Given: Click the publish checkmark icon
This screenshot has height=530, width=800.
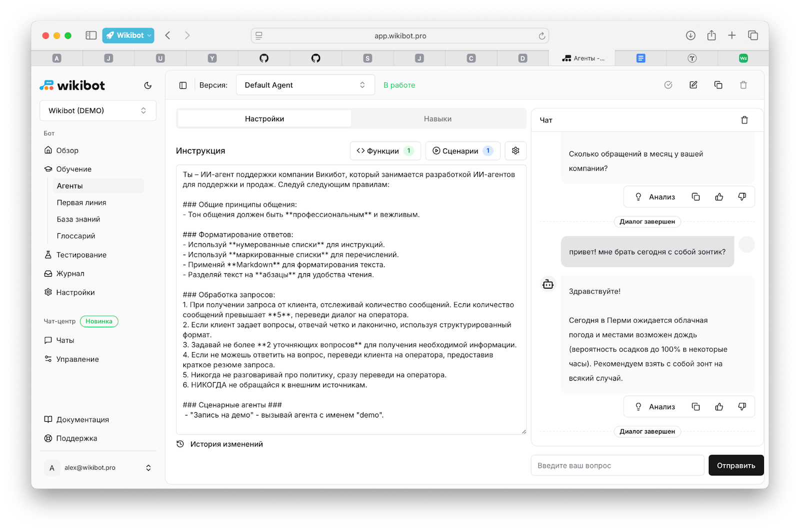Looking at the screenshot, I should [x=668, y=85].
